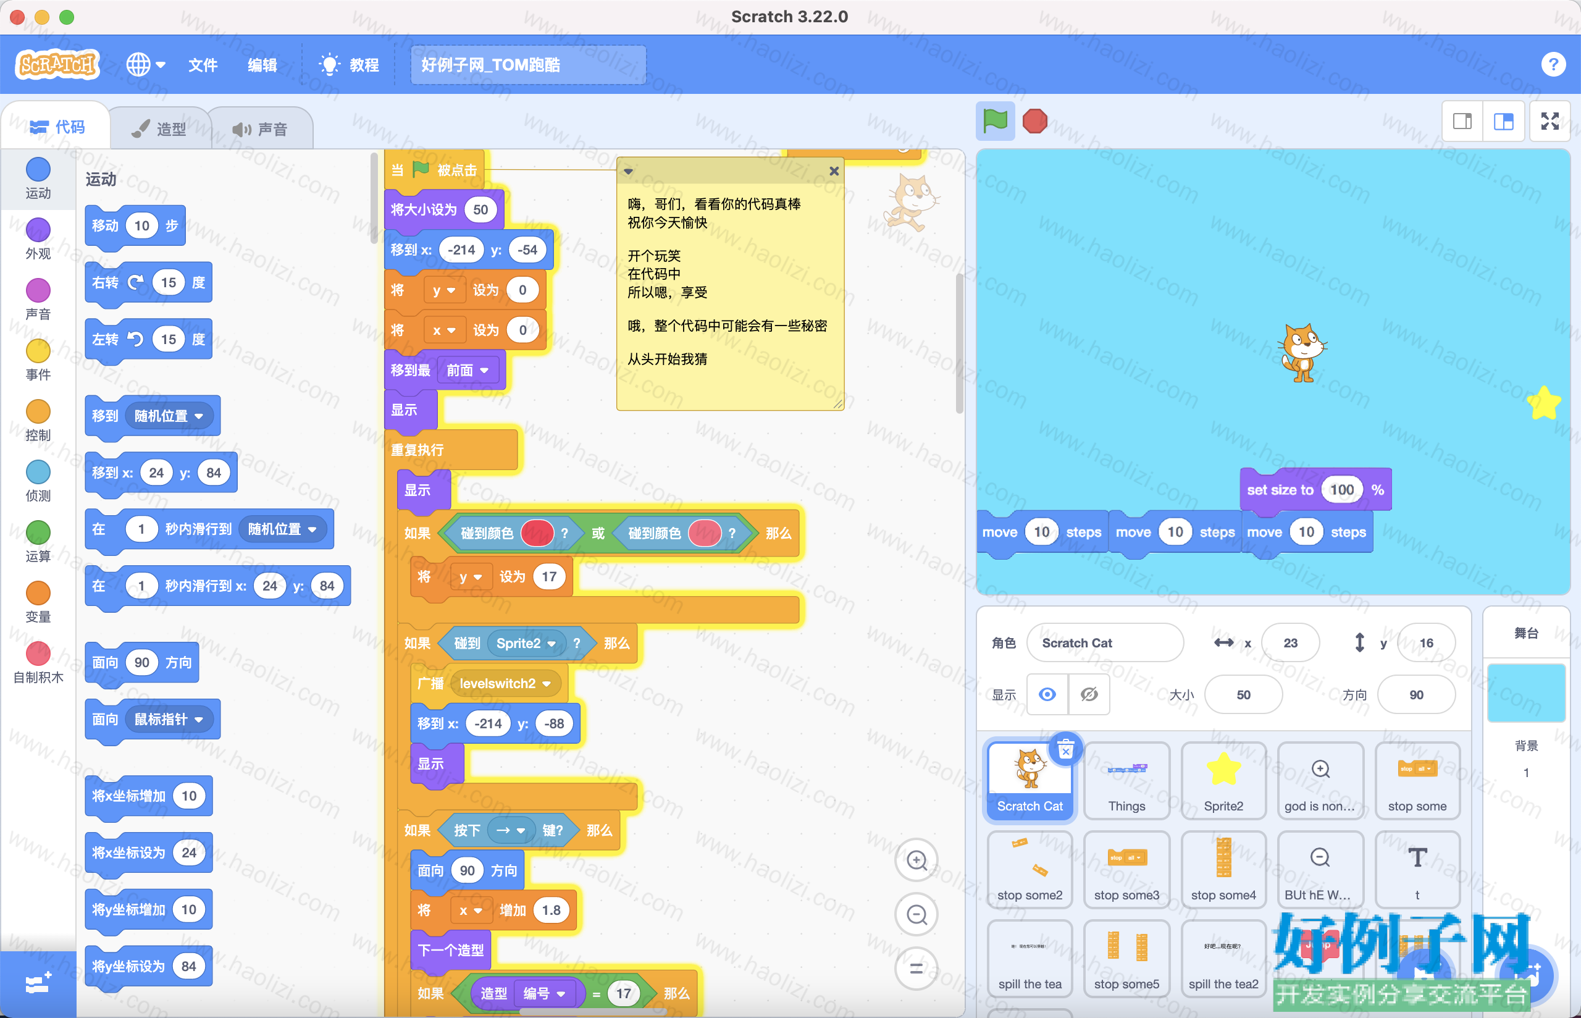
Task: Click the sprite x position field
Action: pyautogui.click(x=1290, y=642)
